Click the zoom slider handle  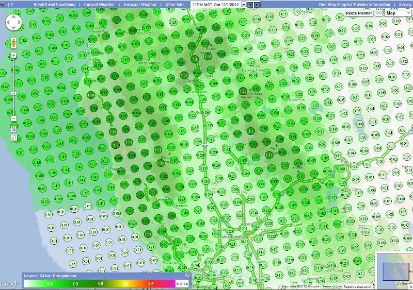pyautogui.click(x=13, y=94)
